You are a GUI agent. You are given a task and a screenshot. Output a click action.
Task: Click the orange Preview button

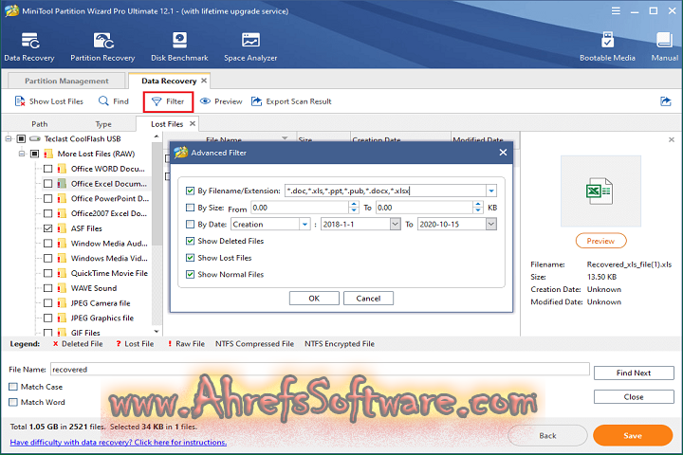[x=600, y=241]
